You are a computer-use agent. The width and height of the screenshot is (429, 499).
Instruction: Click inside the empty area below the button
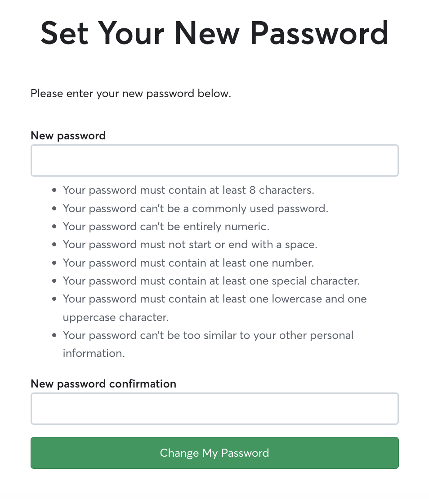tap(214, 488)
